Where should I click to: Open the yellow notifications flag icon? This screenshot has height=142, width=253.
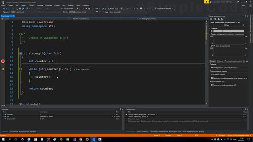pos(206,2)
